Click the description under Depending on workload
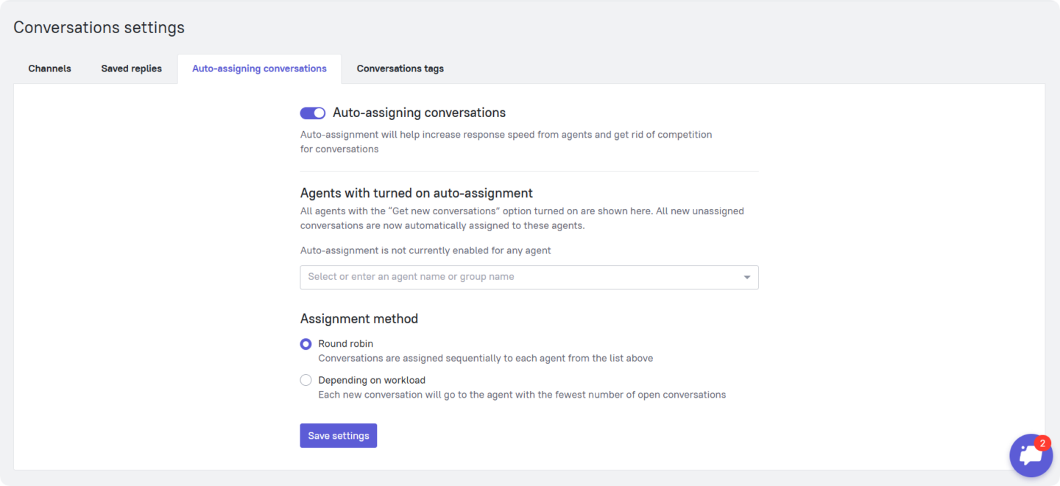This screenshot has width=1060, height=486. coord(522,395)
